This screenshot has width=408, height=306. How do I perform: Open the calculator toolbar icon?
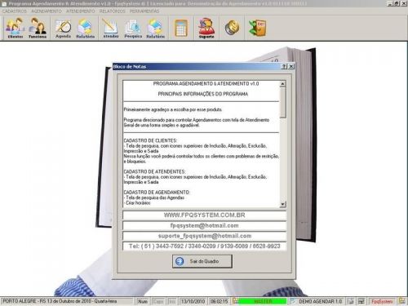click(181, 28)
